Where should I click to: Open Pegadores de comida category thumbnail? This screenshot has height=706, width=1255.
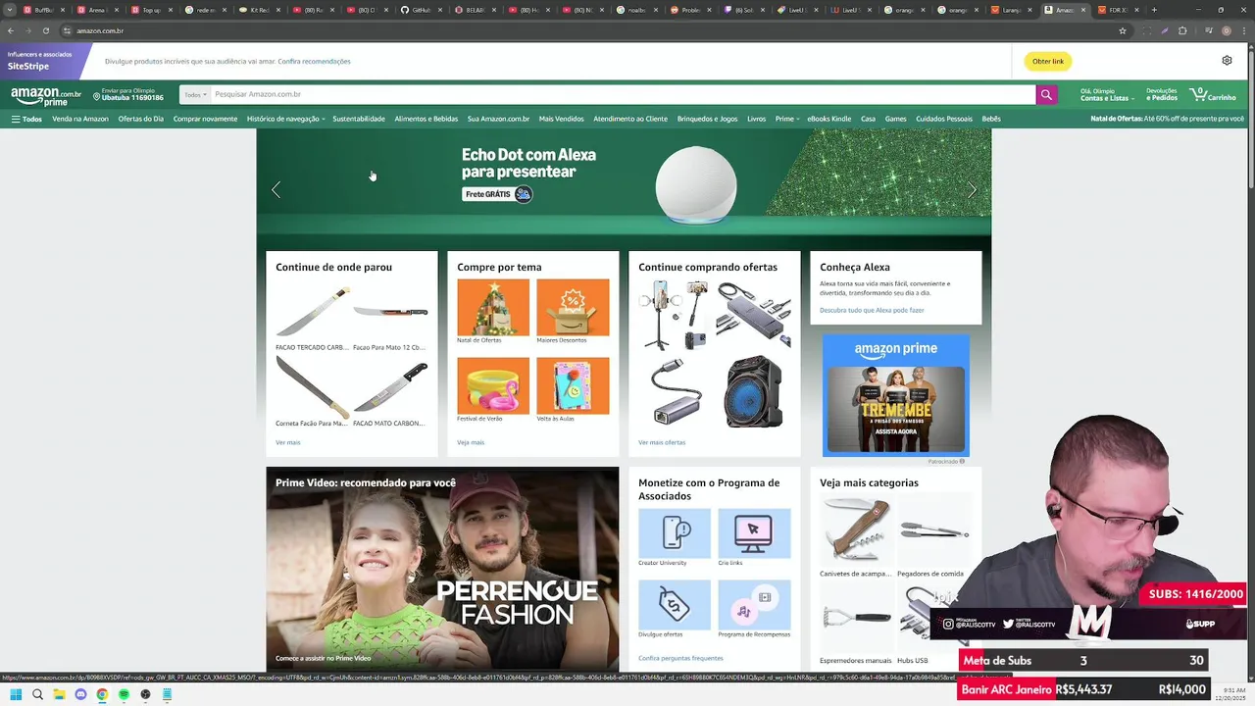pos(934,530)
